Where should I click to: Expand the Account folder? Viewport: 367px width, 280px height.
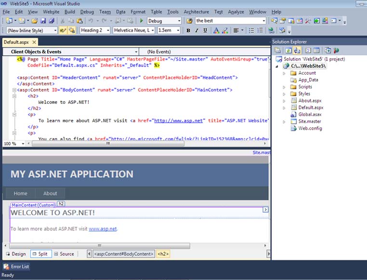point(284,73)
